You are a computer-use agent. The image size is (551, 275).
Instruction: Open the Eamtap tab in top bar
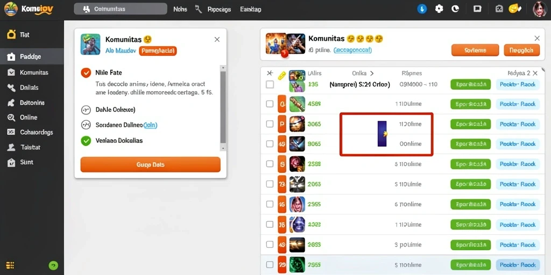tap(251, 10)
